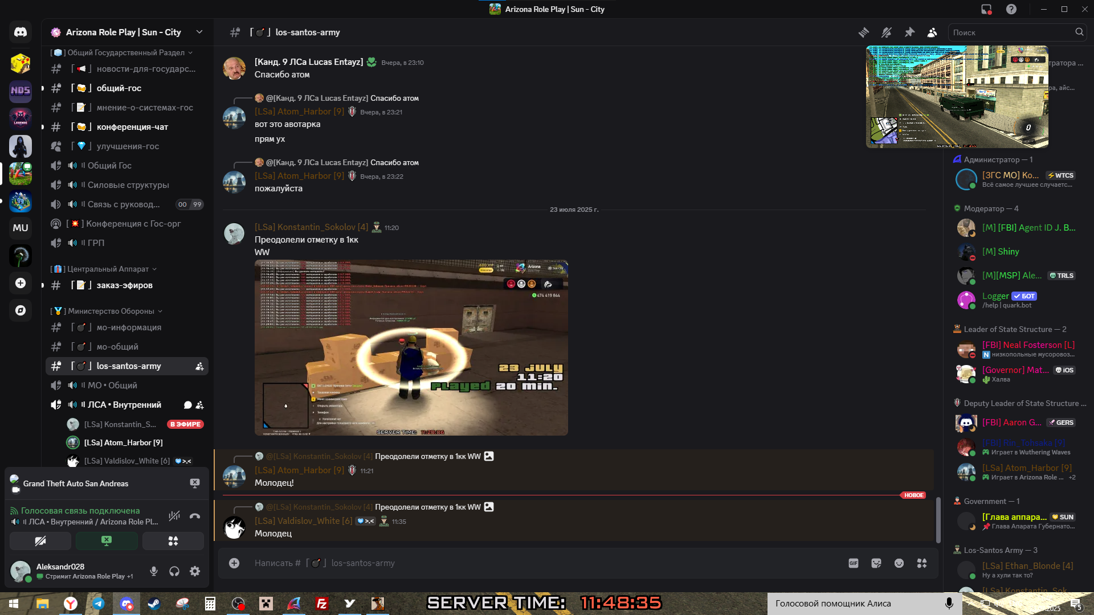This screenshot has width=1094, height=615.
Task: Open заказ-эфиров channel
Action: click(x=127, y=285)
